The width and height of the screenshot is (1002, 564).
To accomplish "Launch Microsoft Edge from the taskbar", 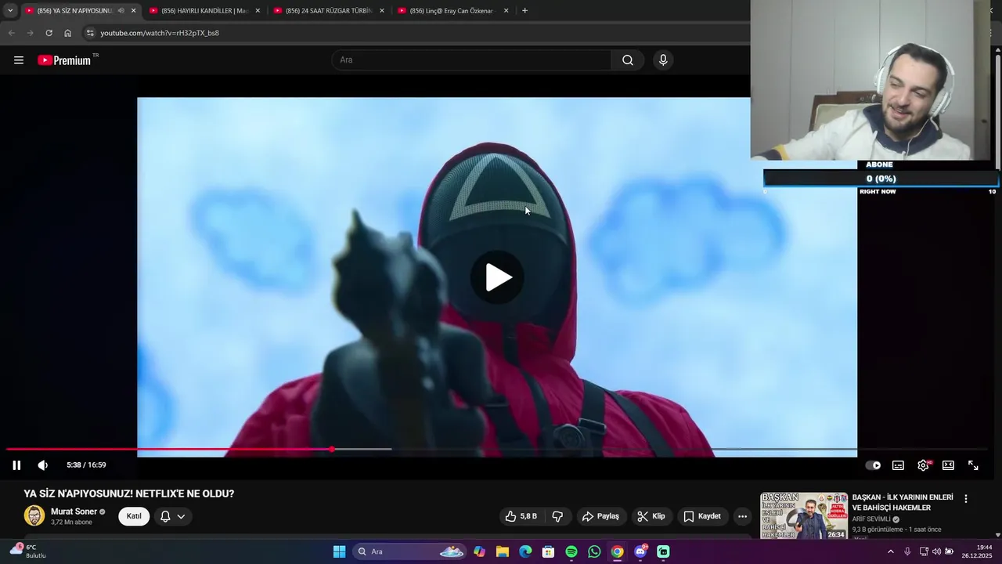I will coord(525,552).
